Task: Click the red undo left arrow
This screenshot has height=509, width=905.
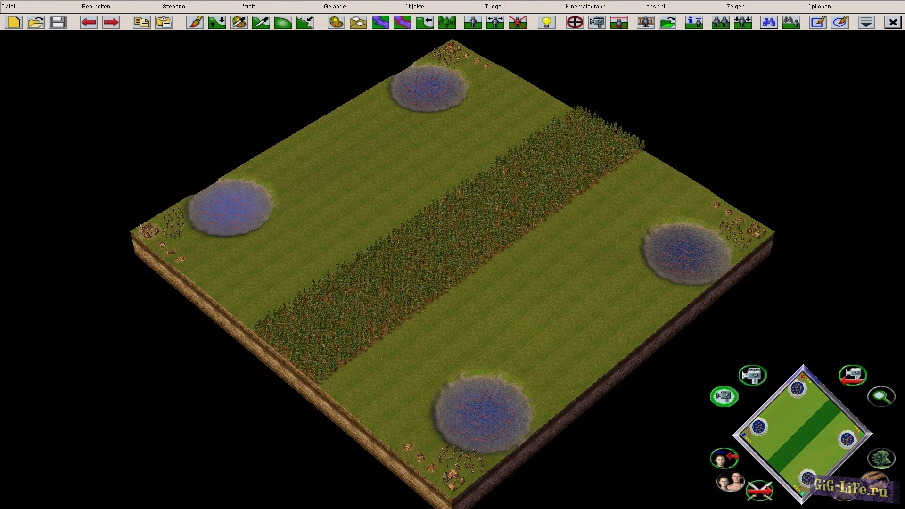Action: tap(88, 22)
